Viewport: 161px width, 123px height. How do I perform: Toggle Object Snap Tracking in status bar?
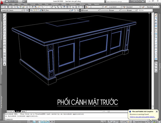click(43, 122)
